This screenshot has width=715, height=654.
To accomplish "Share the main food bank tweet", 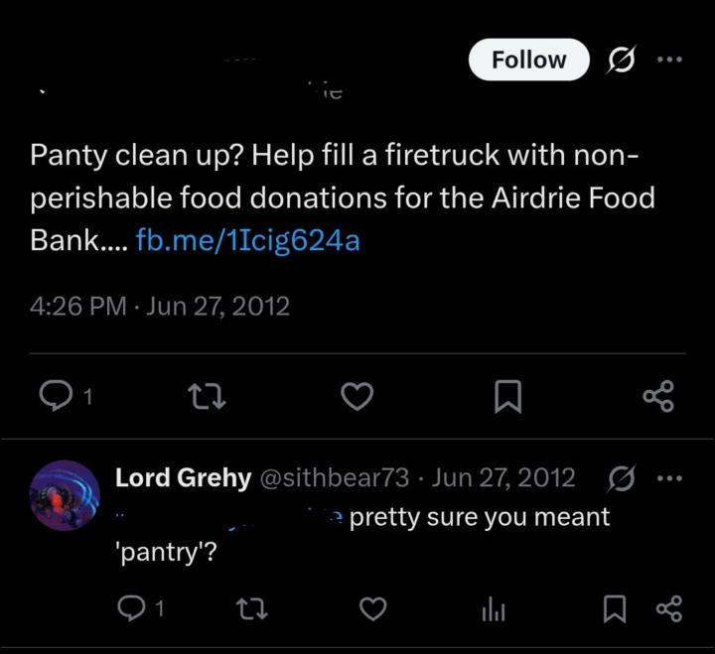I will [658, 397].
